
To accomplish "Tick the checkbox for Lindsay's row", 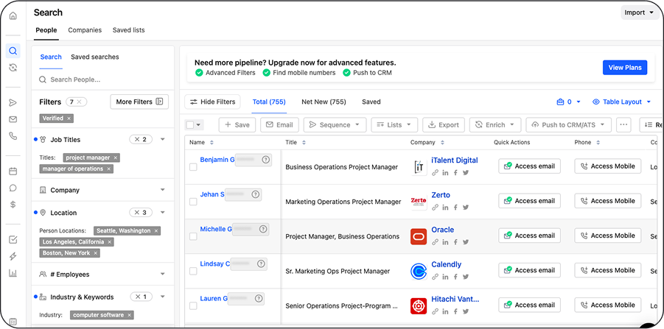I will coord(193,271).
